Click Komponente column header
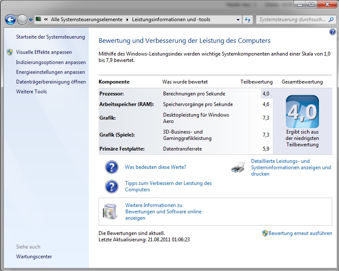 114,82
